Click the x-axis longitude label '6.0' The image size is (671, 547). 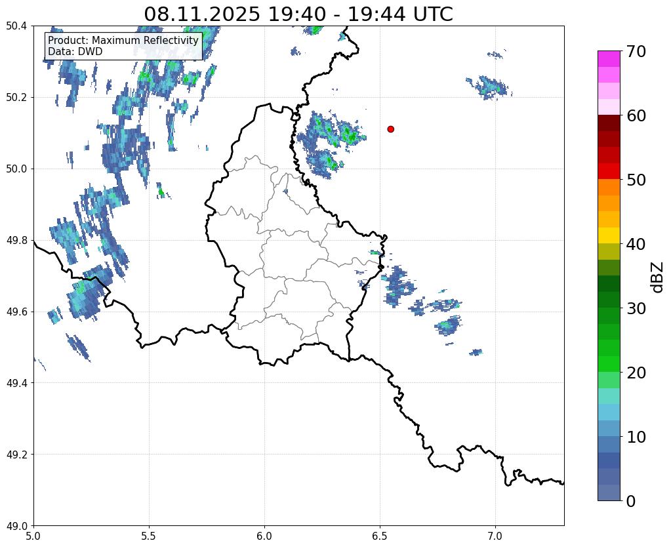[264, 536]
